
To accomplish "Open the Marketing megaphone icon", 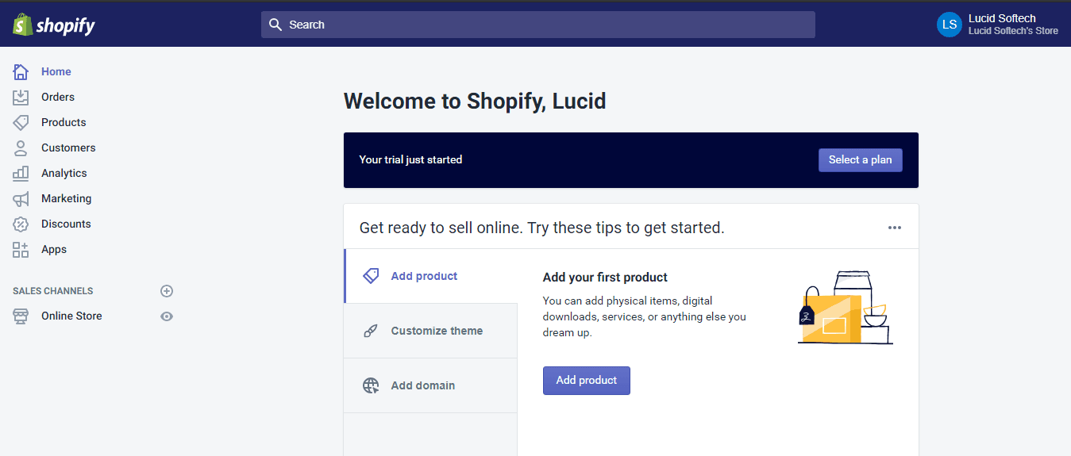I will pyautogui.click(x=21, y=198).
